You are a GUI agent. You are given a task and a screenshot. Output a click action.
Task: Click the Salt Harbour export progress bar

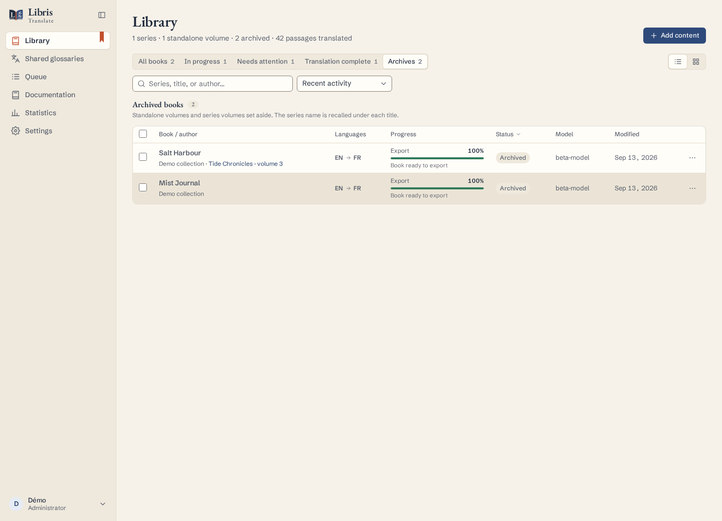point(437,158)
